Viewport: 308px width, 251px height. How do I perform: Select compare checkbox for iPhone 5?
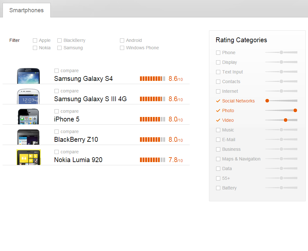pos(57,111)
